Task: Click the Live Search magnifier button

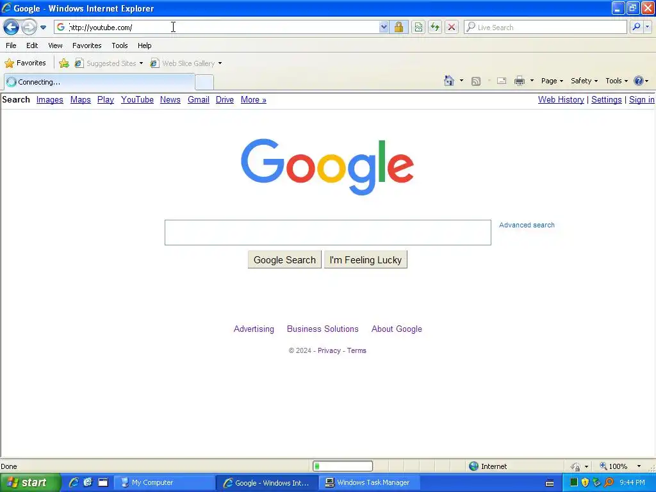Action: pos(636,27)
